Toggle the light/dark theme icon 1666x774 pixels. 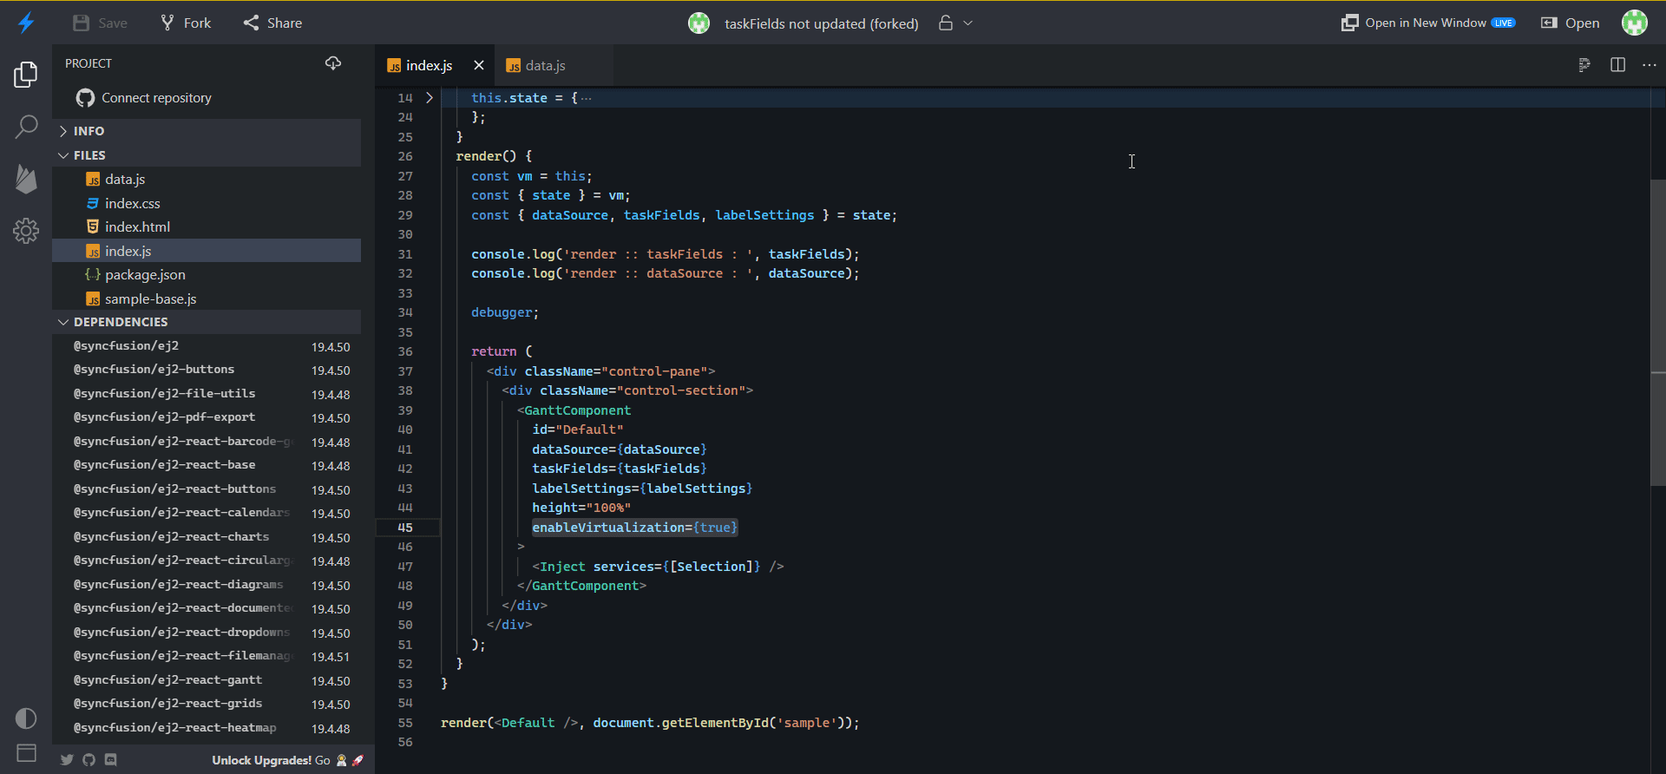click(26, 718)
